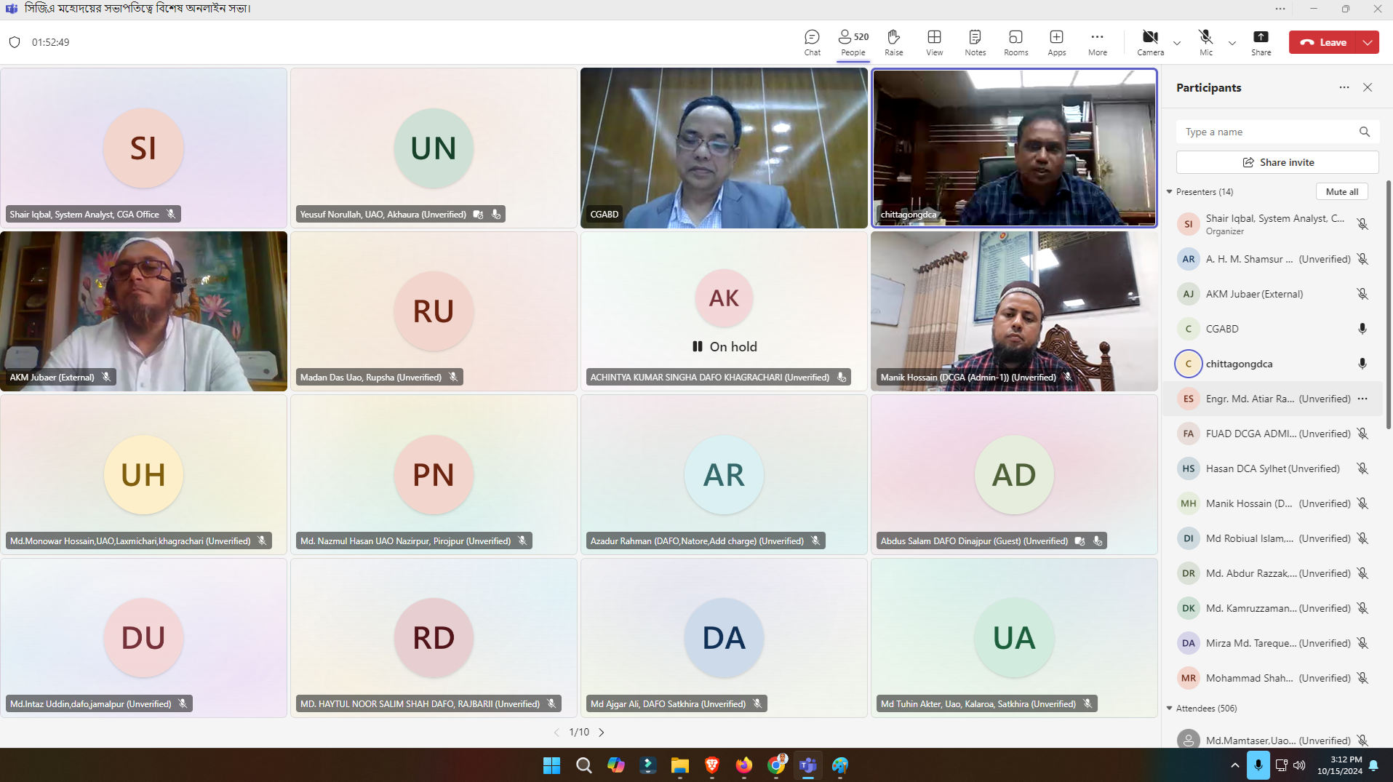Image resolution: width=1393 pixels, height=782 pixels.
Task: Open the Apps panel
Action: (1056, 42)
